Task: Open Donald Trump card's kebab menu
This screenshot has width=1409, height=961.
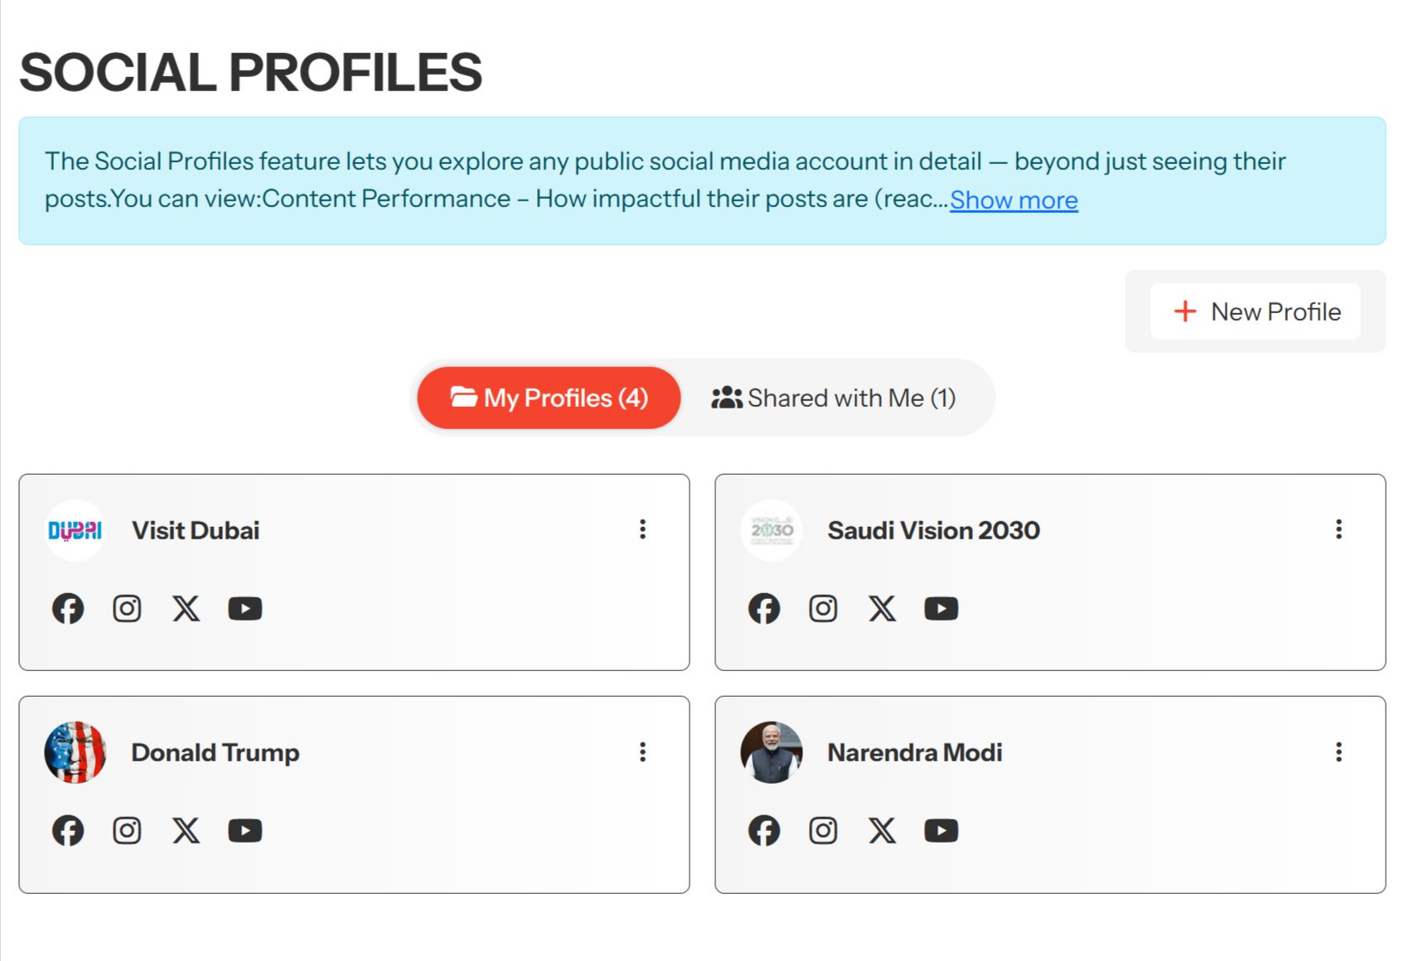Action: (642, 752)
